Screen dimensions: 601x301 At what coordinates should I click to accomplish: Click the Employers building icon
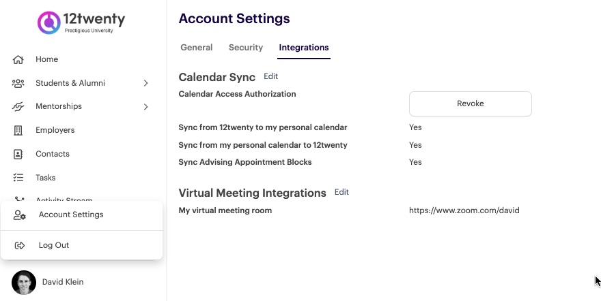(x=18, y=130)
